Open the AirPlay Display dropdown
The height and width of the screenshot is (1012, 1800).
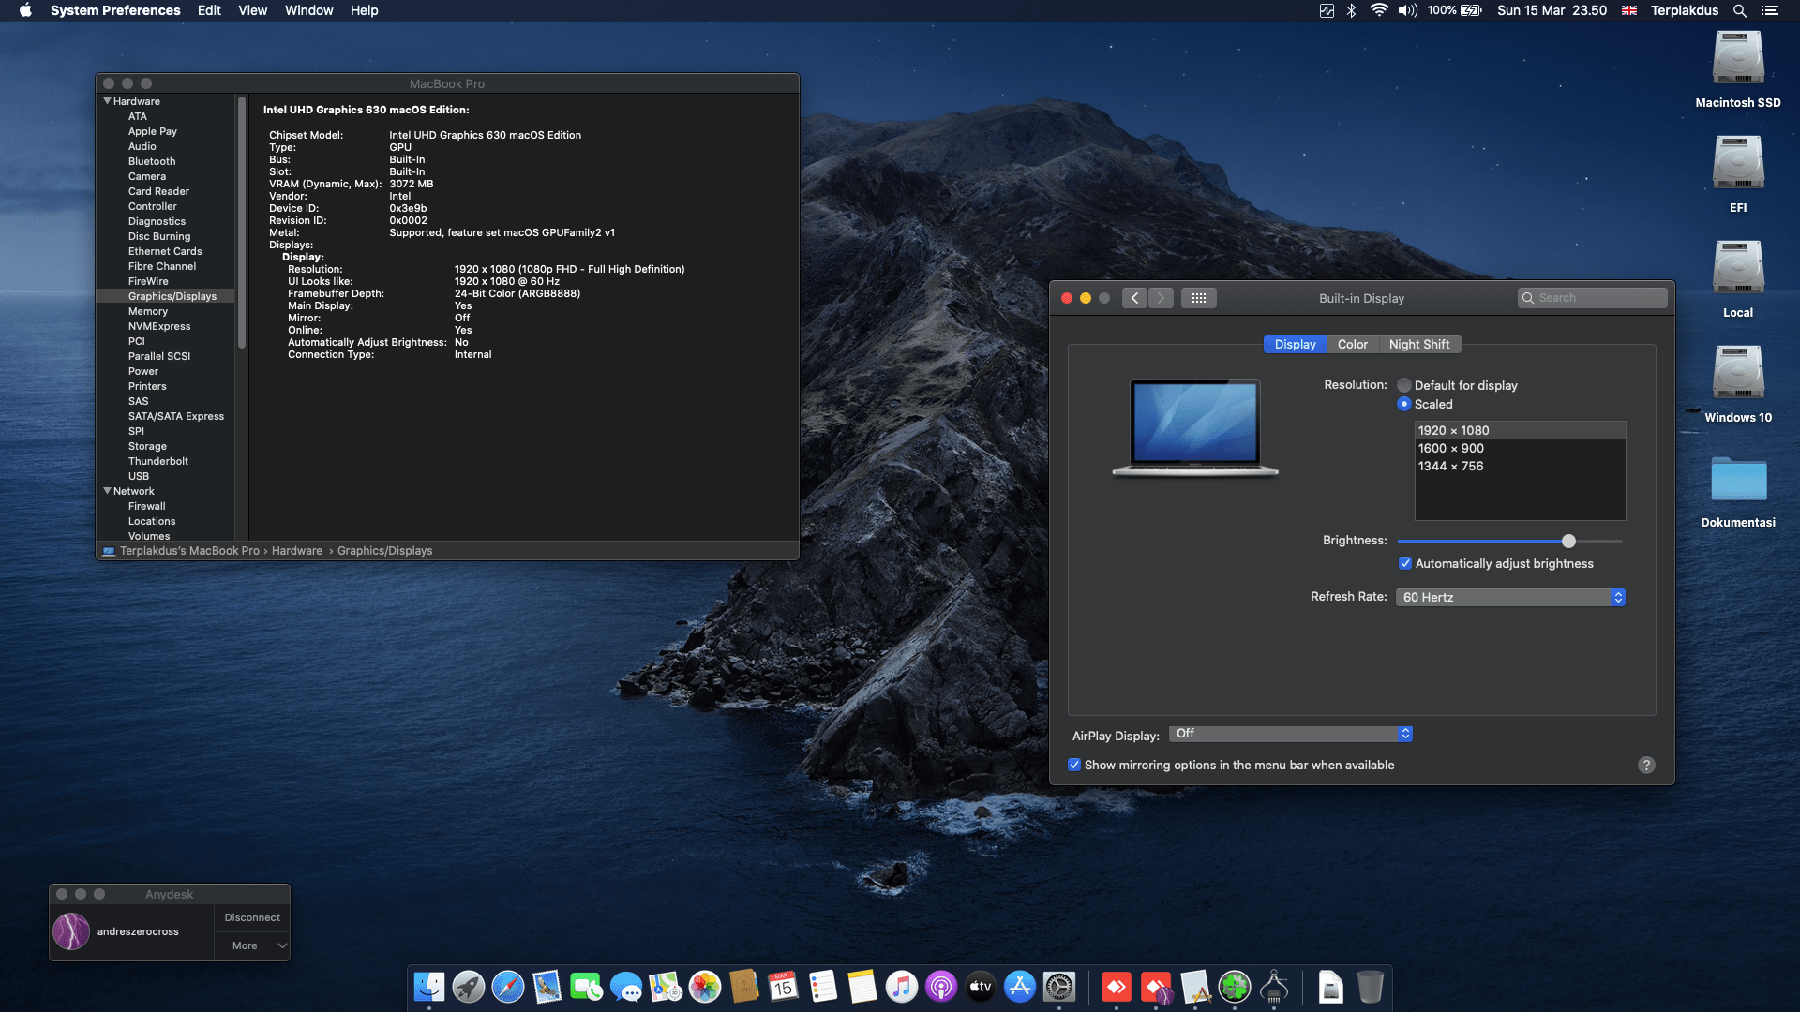1291,734
